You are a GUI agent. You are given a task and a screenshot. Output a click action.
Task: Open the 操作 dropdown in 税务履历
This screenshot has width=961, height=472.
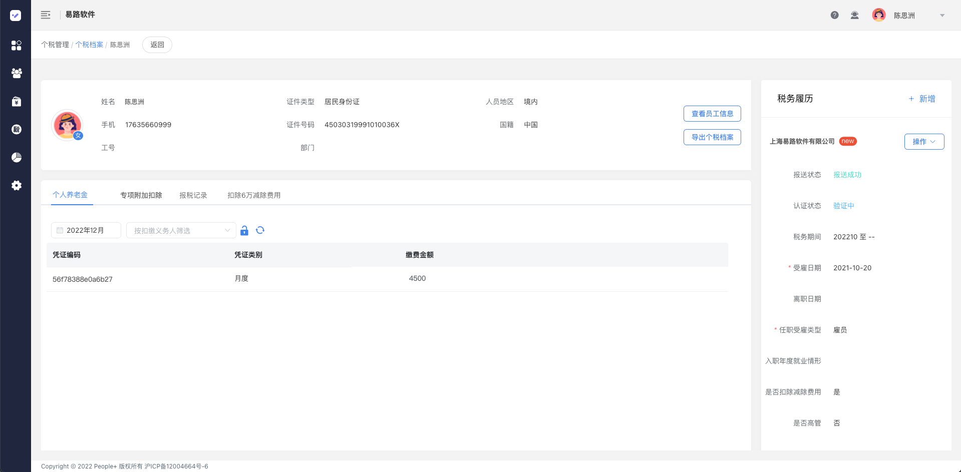924,142
